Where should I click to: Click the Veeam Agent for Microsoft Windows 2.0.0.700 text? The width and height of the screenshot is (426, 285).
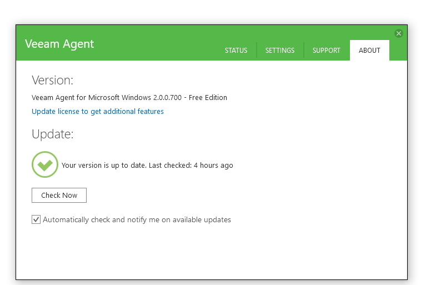pos(129,98)
